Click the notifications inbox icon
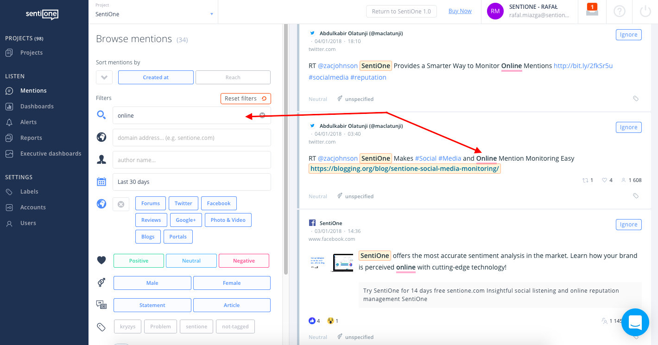 [x=592, y=10]
